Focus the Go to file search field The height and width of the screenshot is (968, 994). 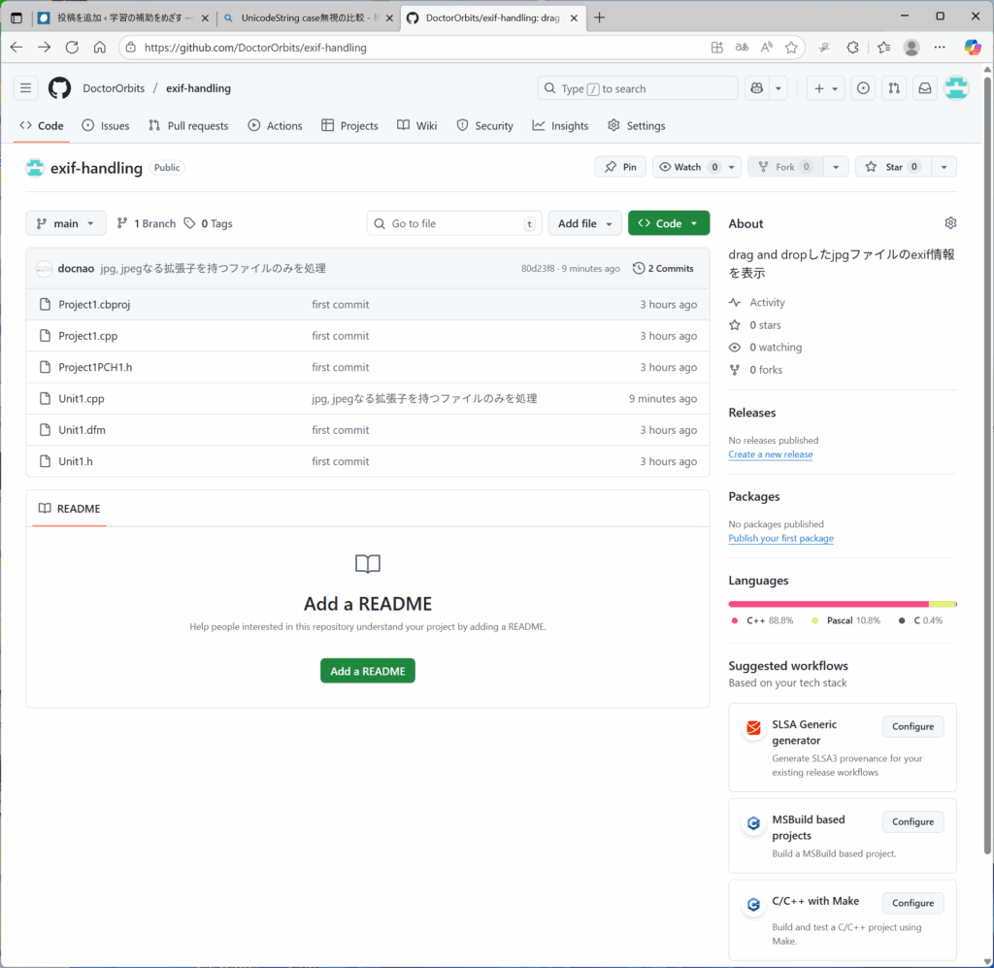[454, 223]
